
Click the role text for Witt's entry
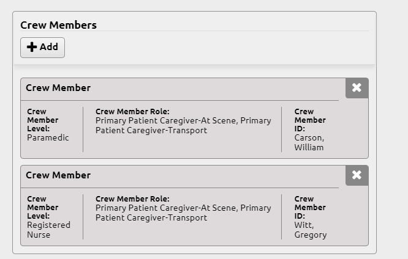pos(183,213)
